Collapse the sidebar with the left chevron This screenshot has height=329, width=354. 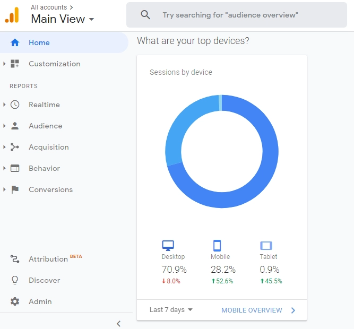pos(119,324)
